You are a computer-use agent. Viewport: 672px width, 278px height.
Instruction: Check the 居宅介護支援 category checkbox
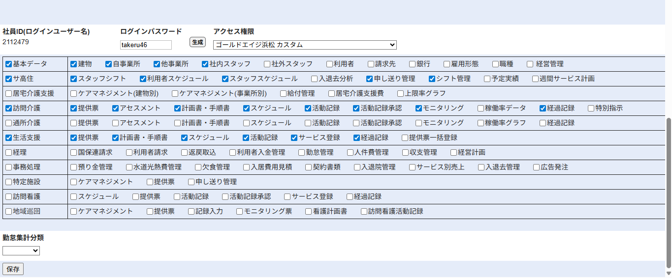[x=8, y=93]
